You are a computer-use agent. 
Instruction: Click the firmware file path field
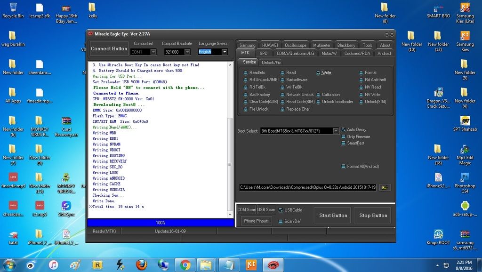pos(308,187)
